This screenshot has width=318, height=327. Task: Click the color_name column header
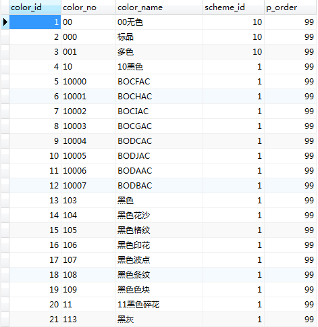[x=159, y=7]
